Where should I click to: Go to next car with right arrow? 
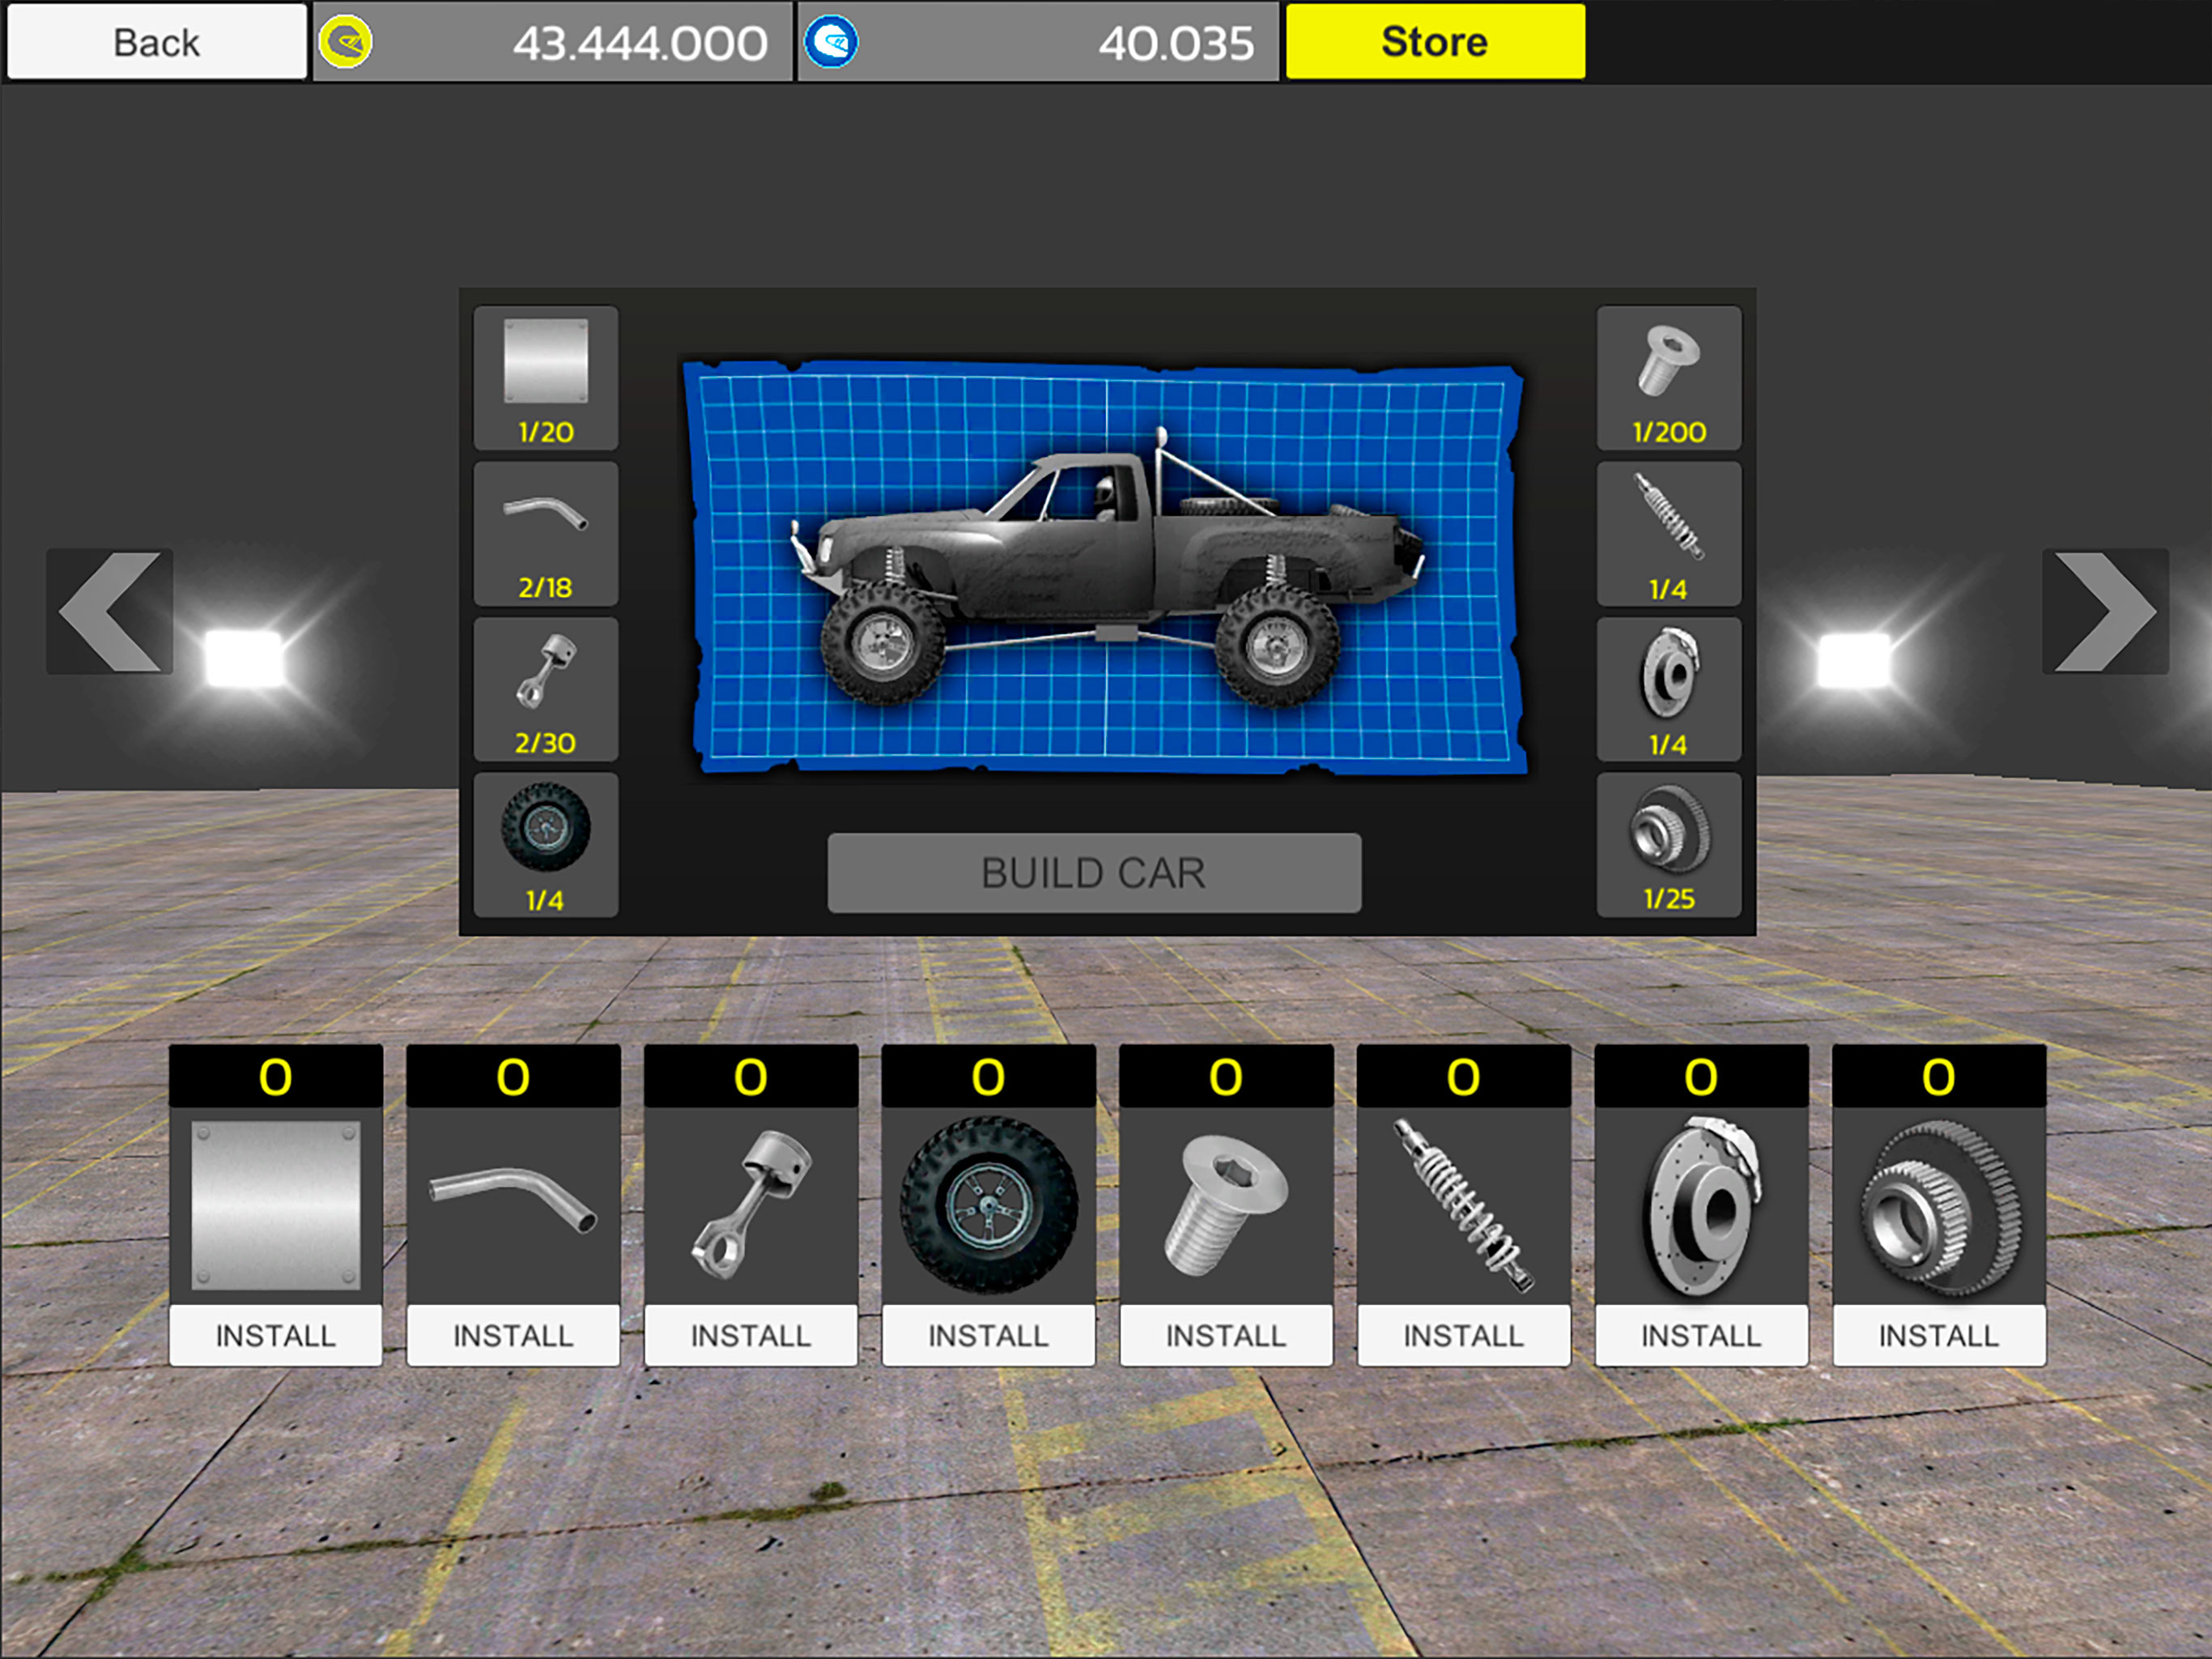2104,610
